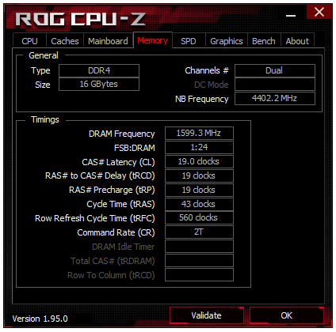Image resolution: width=336 pixels, height=332 pixels.
Task: Click the ROG CPU-Z logo title
Action: (x=81, y=19)
